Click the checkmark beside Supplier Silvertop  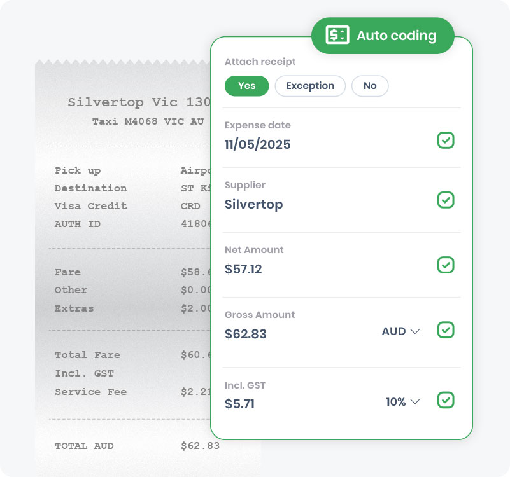[446, 200]
